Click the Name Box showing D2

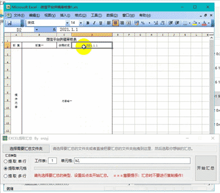19,29
